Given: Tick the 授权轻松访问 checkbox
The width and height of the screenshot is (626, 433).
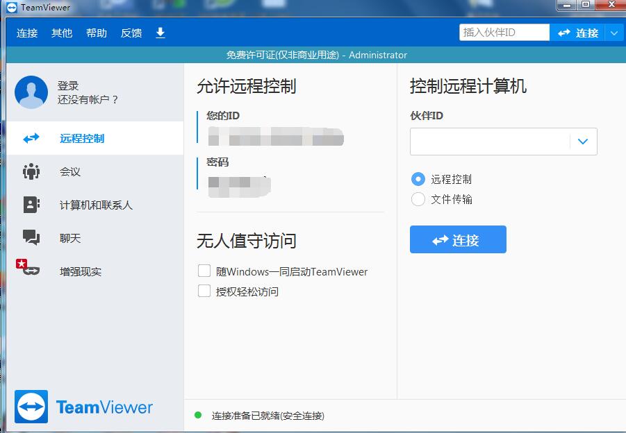Looking at the screenshot, I should click(x=204, y=291).
